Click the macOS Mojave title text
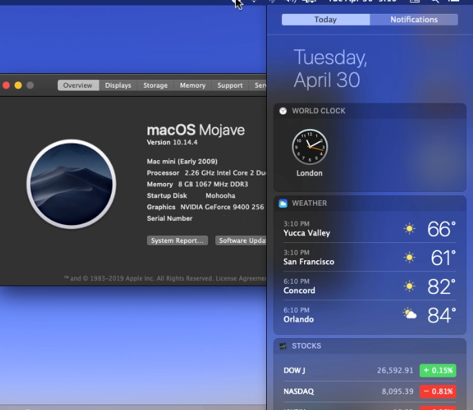Image resolution: width=473 pixels, height=410 pixels. coord(196,130)
